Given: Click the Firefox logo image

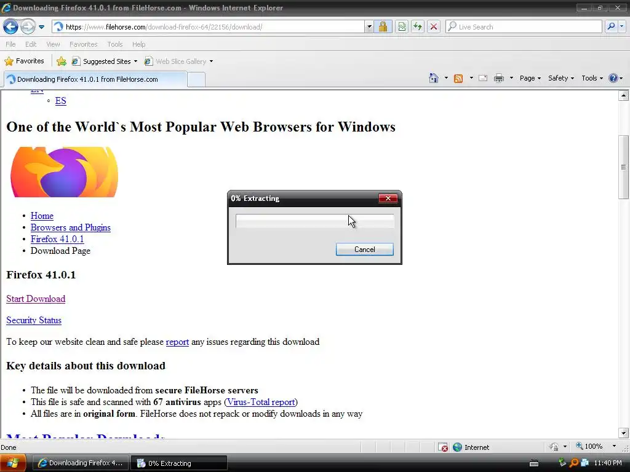Looking at the screenshot, I should tap(64, 172).
